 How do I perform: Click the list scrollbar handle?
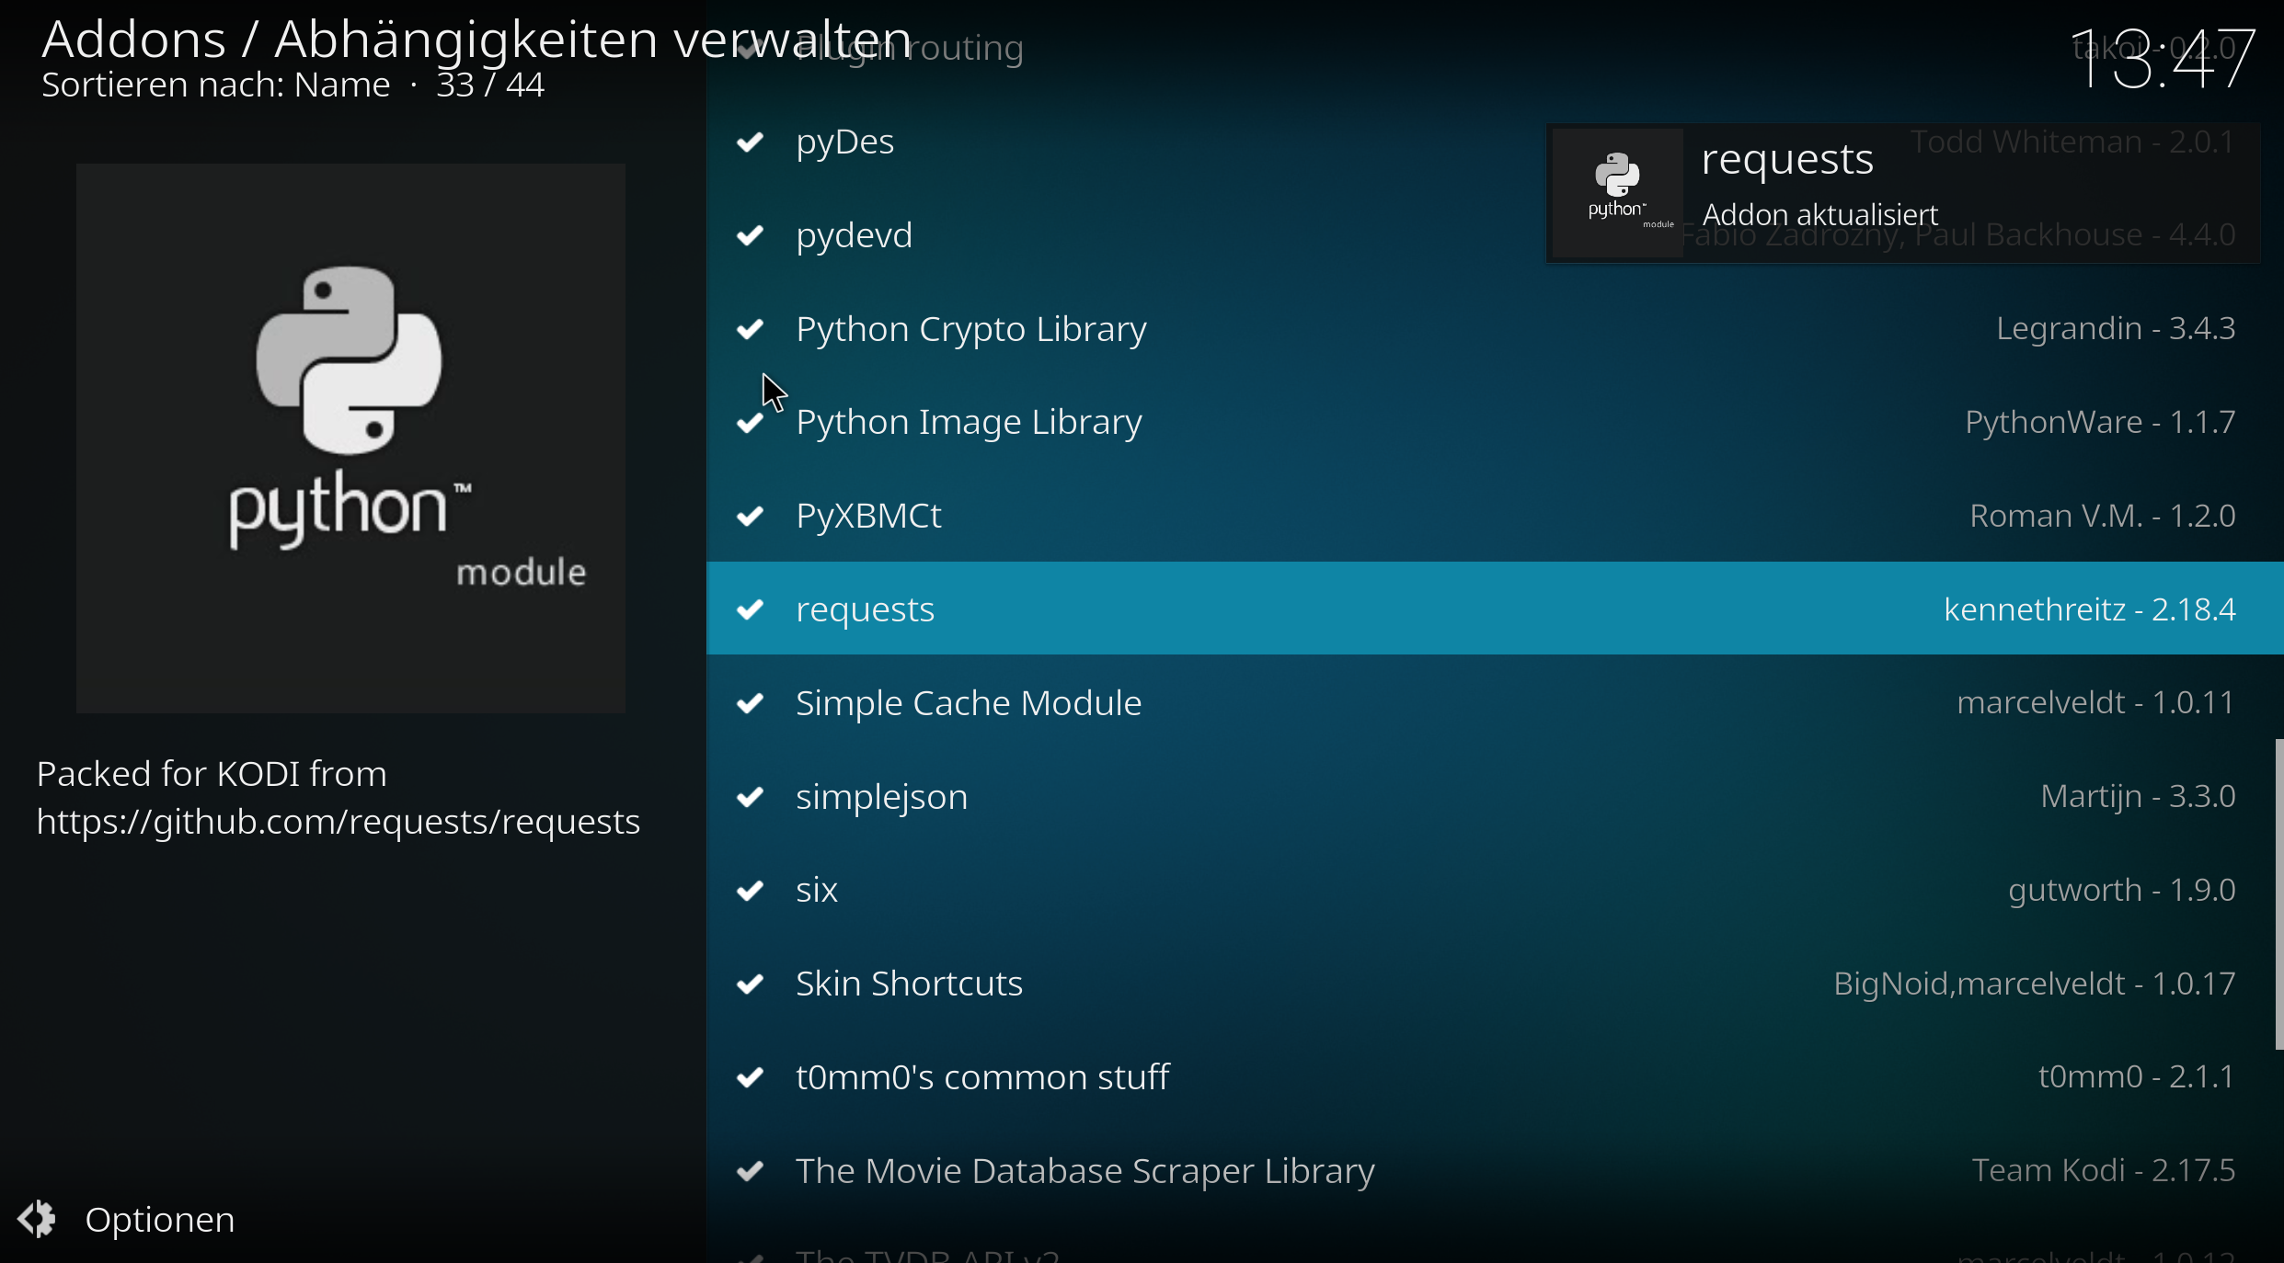2278,893
